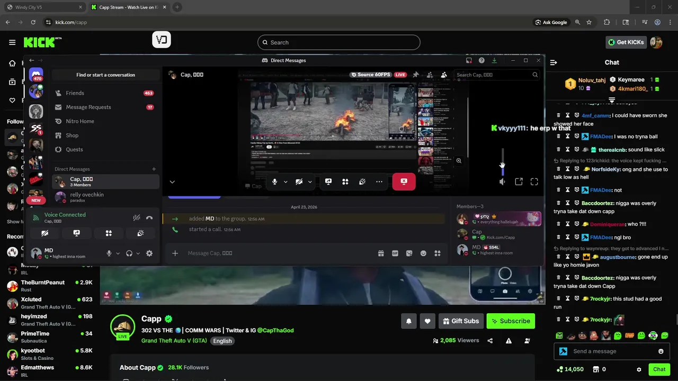Click the Gift Subs button
678x381 pixels.
pos(460,321)
